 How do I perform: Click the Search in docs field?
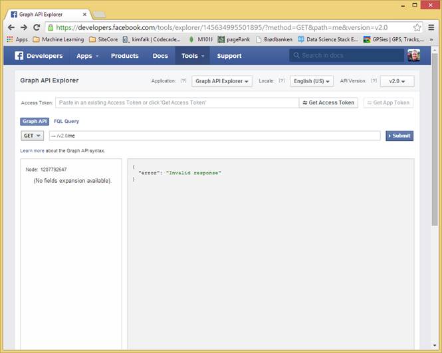(347, 55)
